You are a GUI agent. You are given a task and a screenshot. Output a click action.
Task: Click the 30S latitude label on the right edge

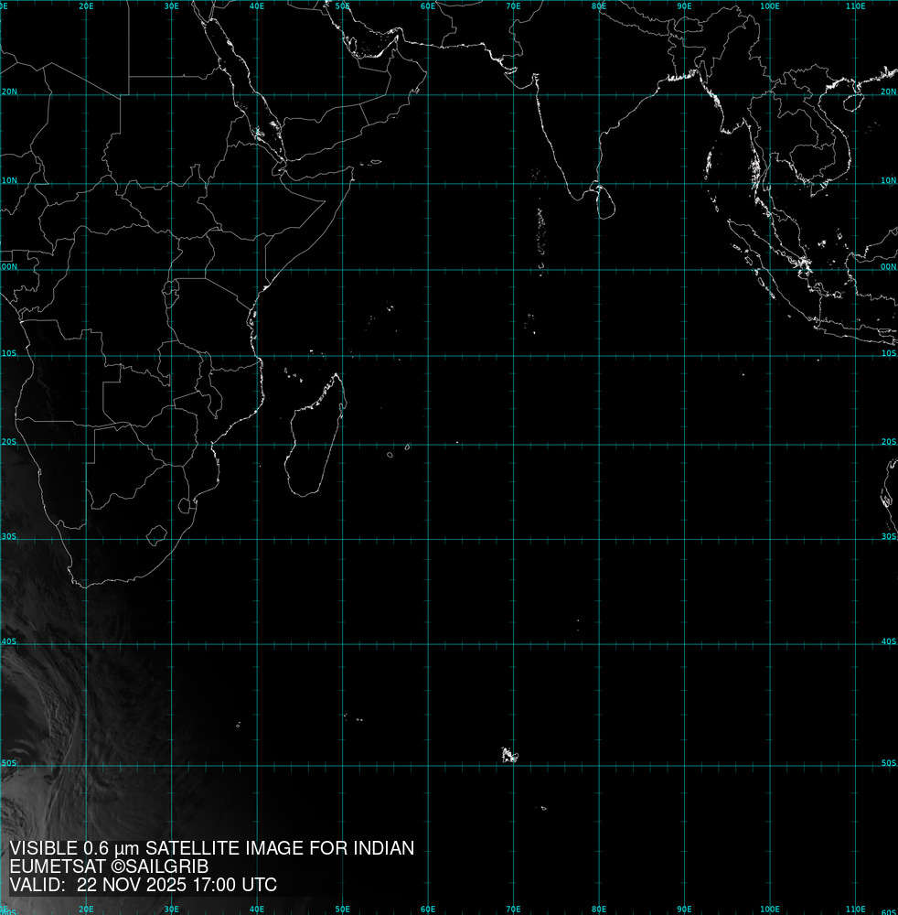888,537
